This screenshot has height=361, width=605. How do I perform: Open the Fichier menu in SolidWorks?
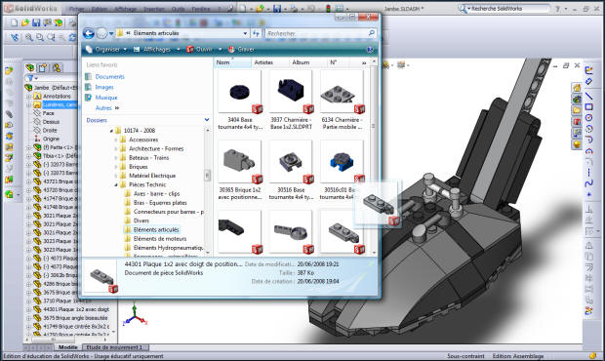[77, 9]
